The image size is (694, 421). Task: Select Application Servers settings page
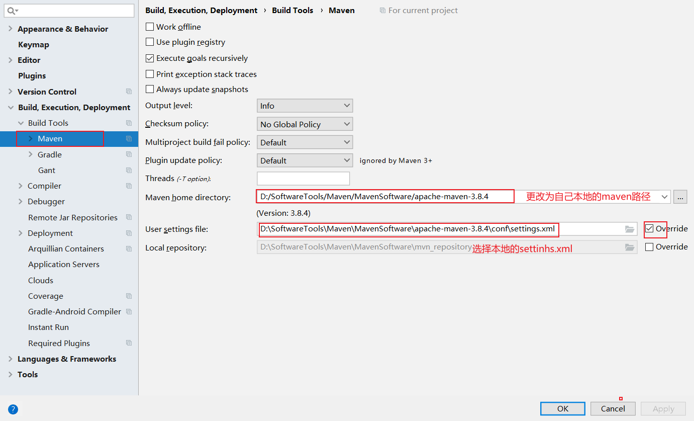pos(64,264)
